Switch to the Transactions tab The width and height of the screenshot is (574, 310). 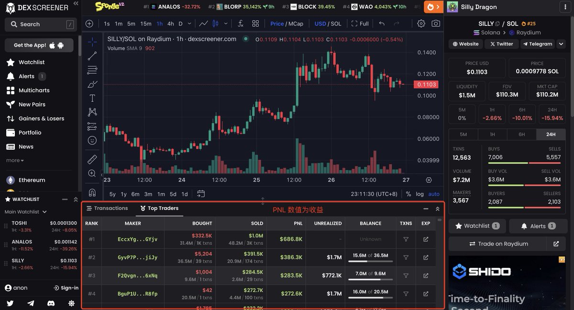click(x=107, y=208)
